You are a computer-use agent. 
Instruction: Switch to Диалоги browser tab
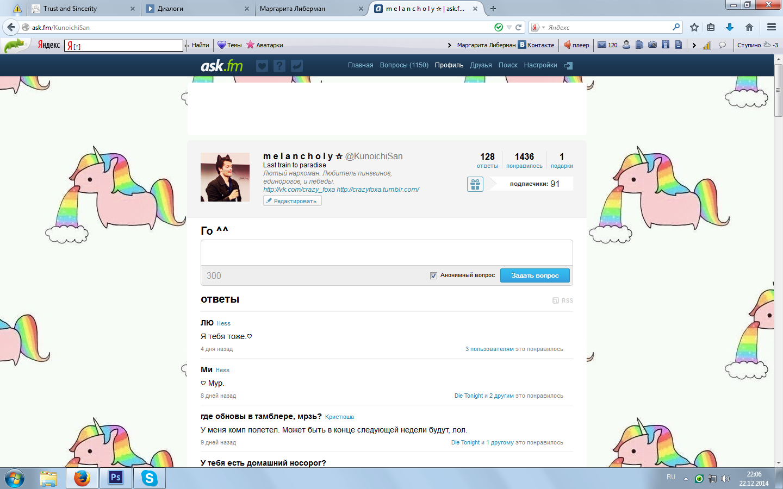pos(198,9)
